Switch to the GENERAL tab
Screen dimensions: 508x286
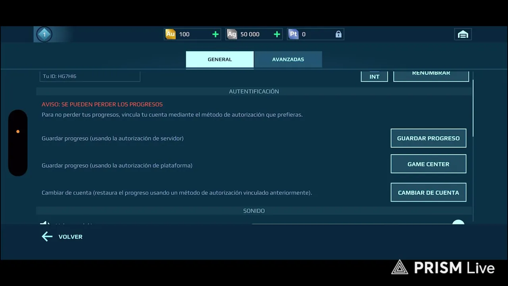(220, 60)
